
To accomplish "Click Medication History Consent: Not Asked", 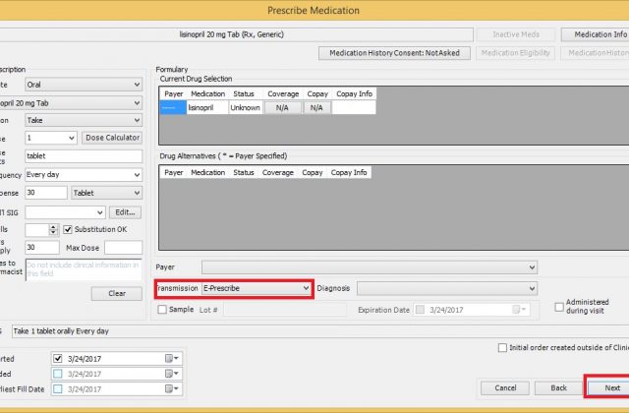I will pyautogui.click(x=394, y=53).
